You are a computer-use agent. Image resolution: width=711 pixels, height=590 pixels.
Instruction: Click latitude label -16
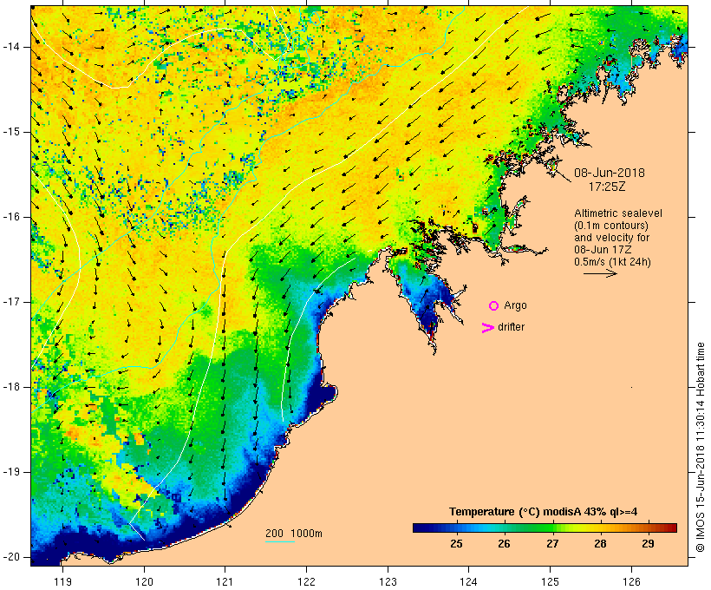[11, 217]
